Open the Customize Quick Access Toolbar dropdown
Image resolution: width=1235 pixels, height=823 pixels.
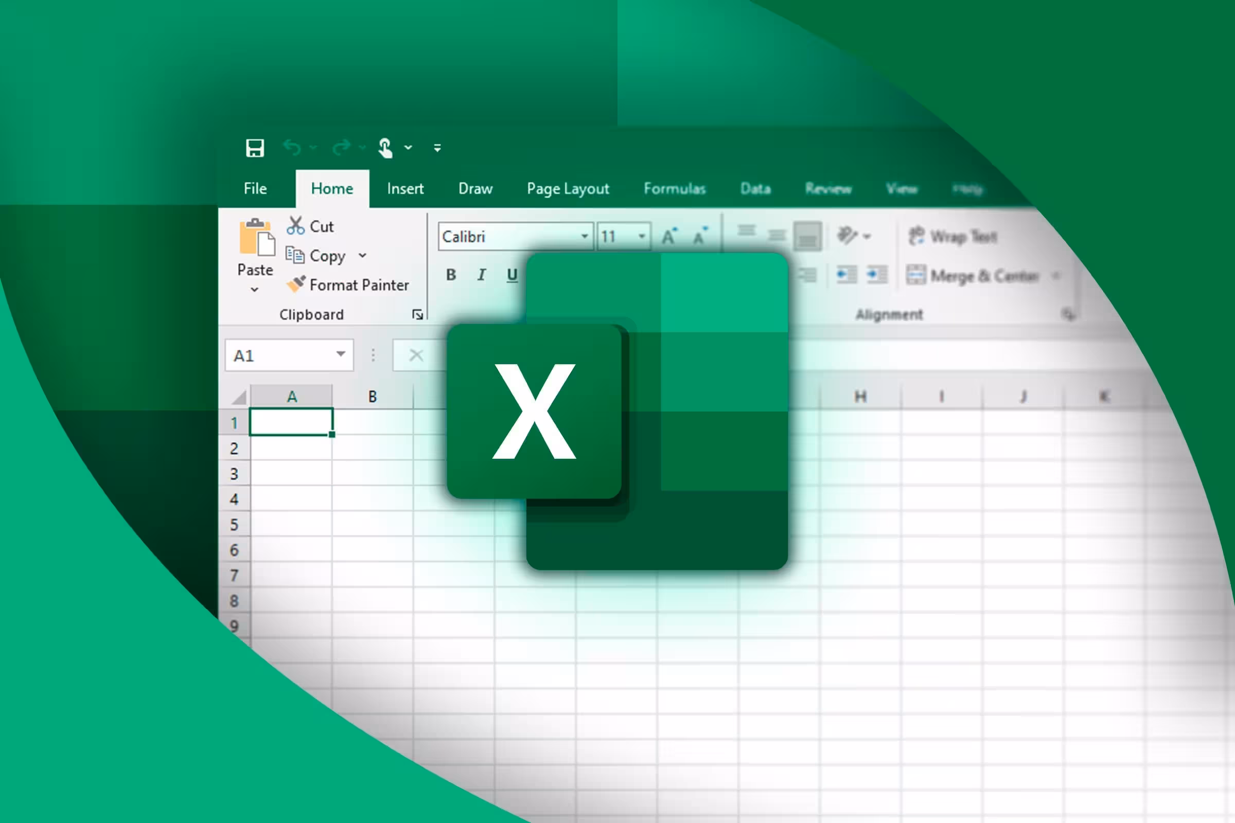(x=437, y=148)
